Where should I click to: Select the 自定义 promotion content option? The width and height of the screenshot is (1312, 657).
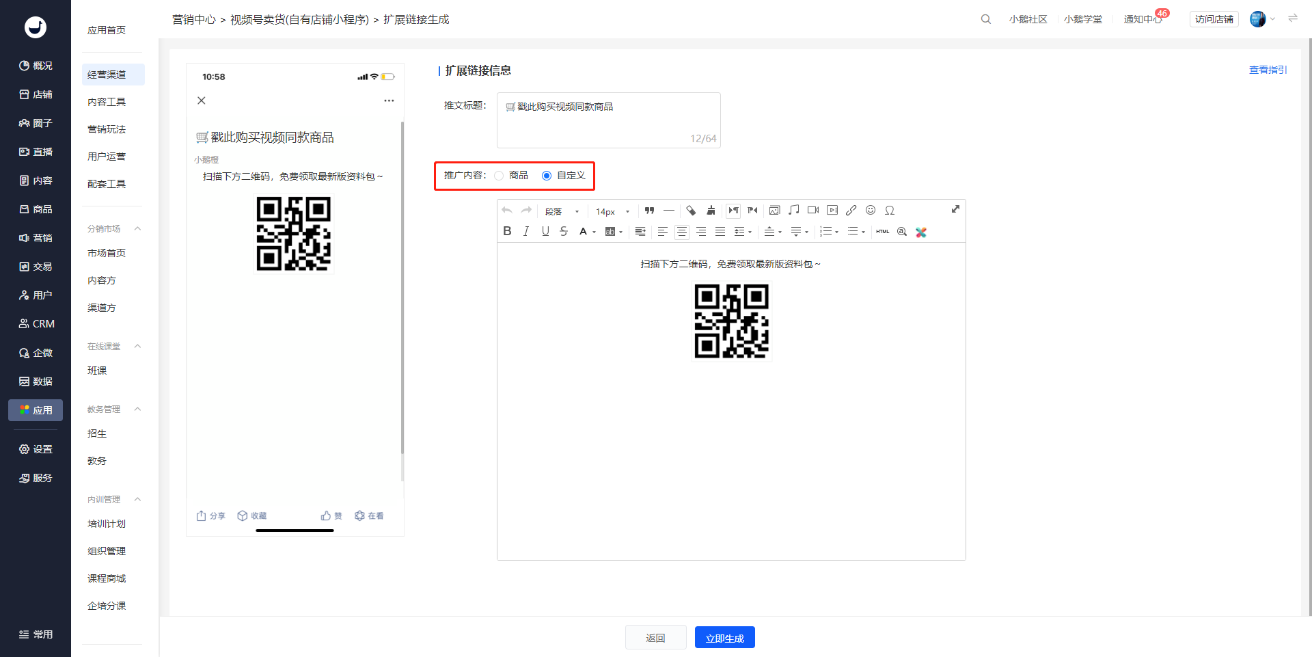(x=564, y=176)
